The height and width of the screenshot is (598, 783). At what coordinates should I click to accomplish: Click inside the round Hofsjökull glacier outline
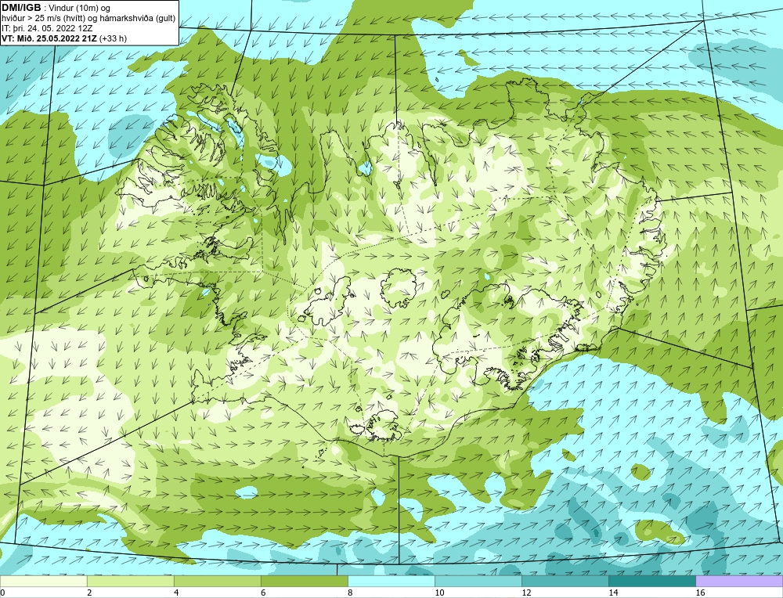(x=399, y=288)
